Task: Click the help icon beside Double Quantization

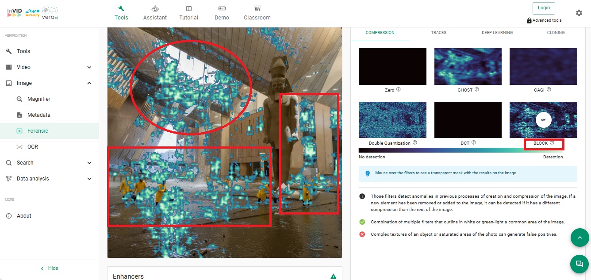Action: (414, 143)
